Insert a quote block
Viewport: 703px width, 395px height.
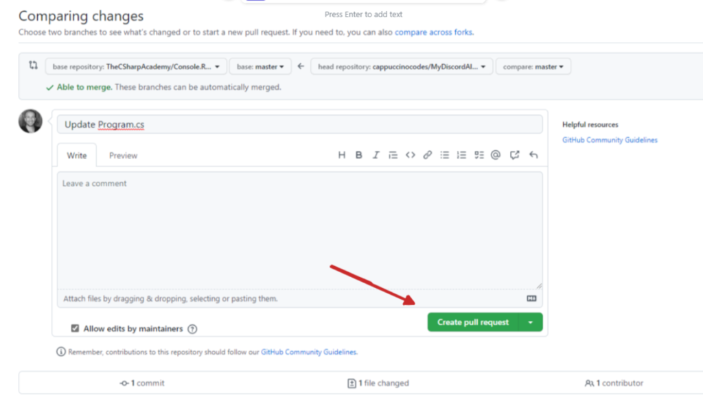pyautogui.click(x=393, y=155)
